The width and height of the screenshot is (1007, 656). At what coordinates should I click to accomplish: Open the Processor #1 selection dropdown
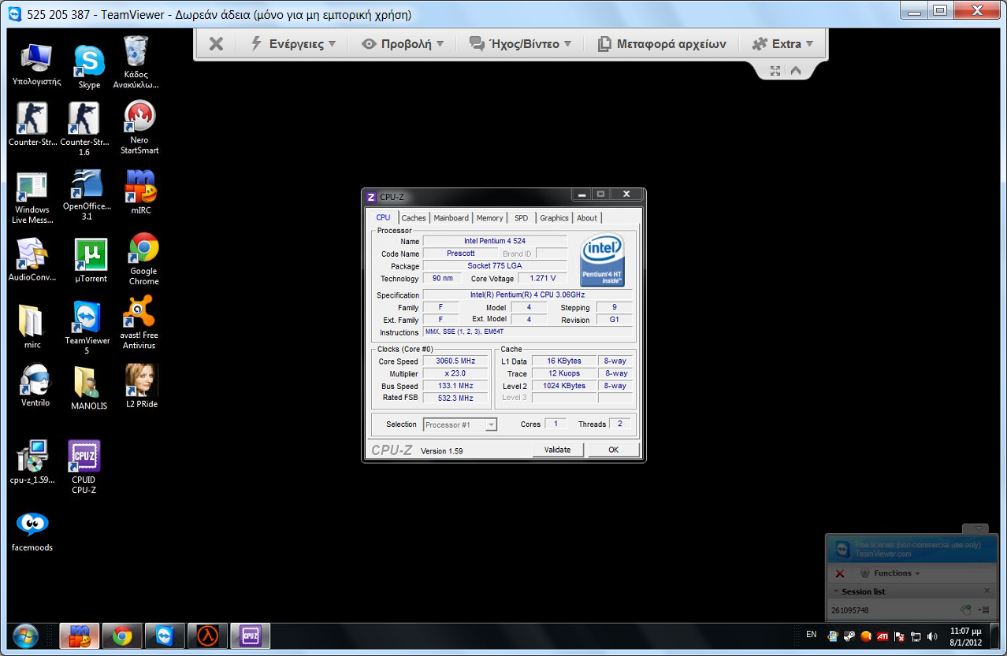460,424
